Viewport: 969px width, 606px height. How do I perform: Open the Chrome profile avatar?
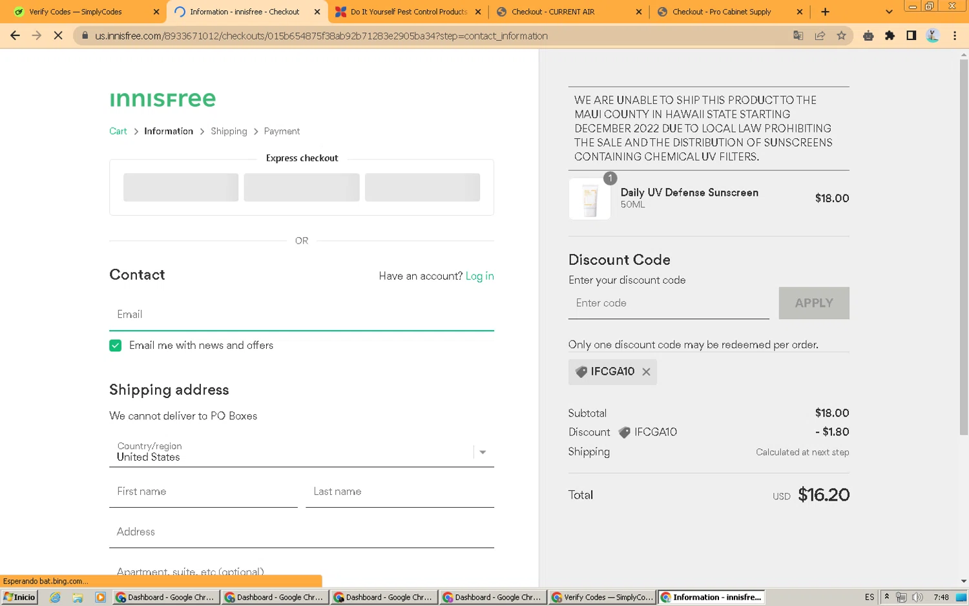(x=932, y=36)
